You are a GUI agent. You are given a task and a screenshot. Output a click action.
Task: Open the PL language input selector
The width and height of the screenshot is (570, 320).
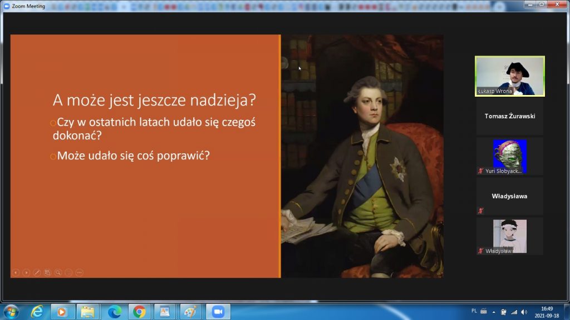[474, 311]
